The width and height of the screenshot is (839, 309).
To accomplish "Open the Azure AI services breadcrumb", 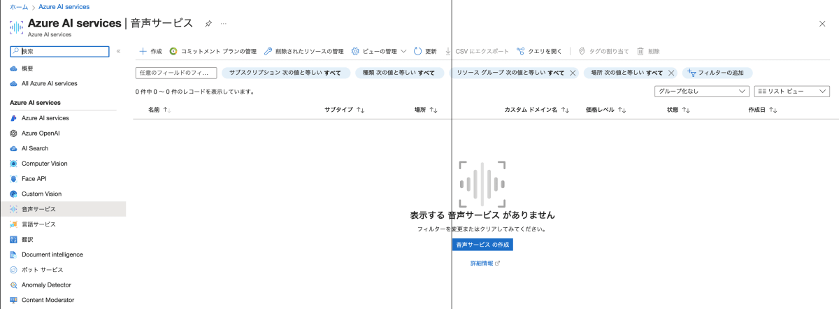I will tap(64, 6).
